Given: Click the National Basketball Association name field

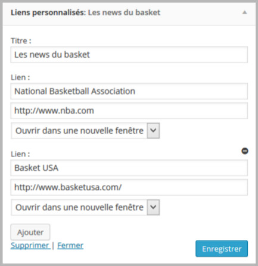Looking at the screenshot, I should click(129, 91).
